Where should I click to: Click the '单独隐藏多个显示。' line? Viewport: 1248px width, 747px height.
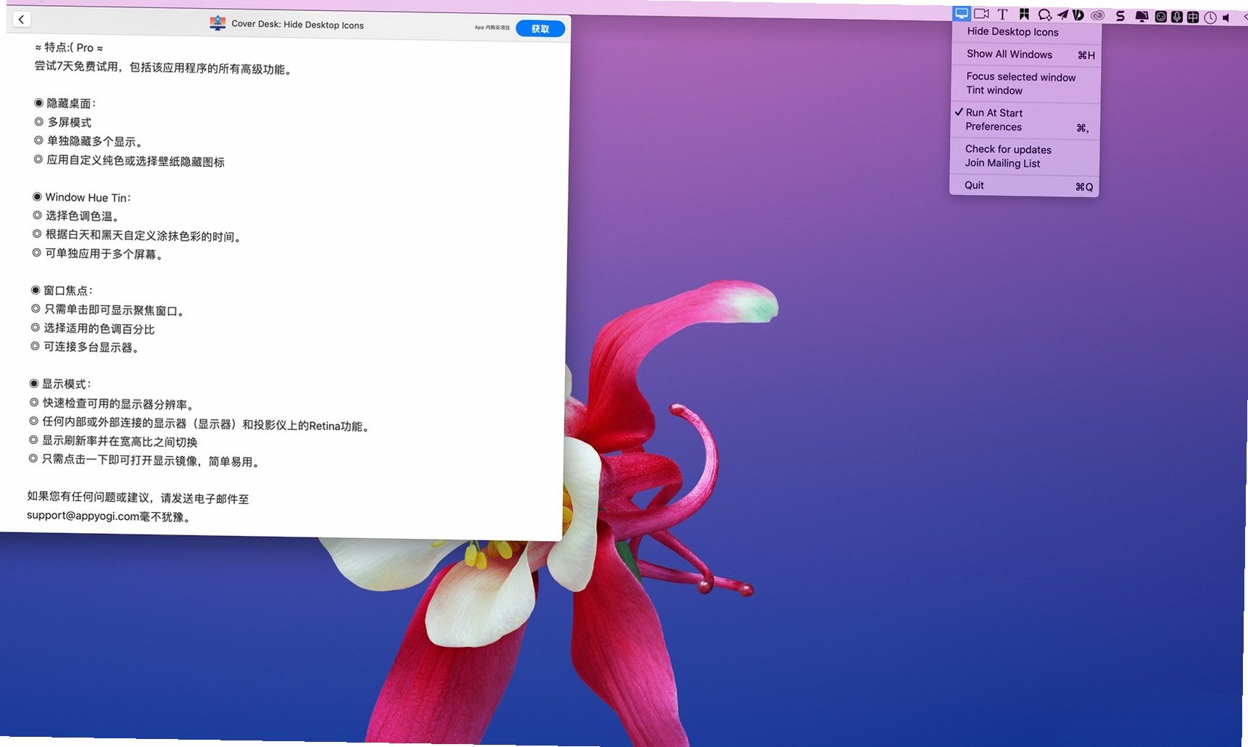point(88,141)
